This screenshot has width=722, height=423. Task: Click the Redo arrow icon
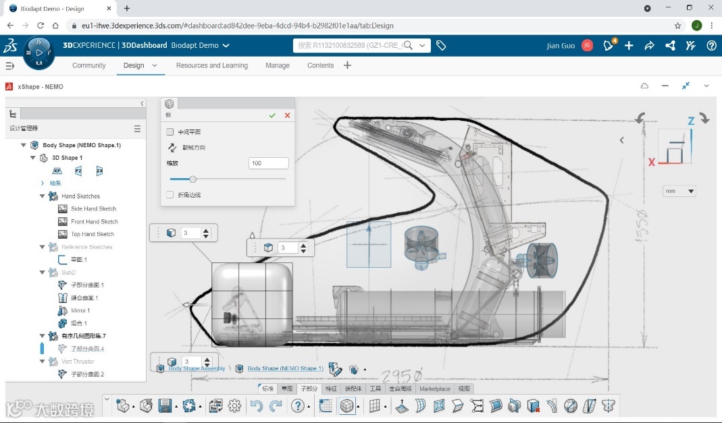tap(276, 405)
